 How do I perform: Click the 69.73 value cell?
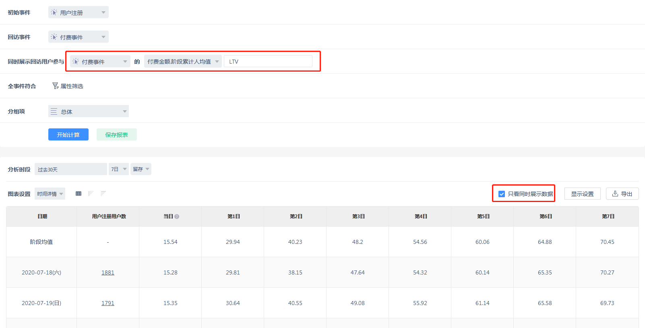click(x=608, y=303)
